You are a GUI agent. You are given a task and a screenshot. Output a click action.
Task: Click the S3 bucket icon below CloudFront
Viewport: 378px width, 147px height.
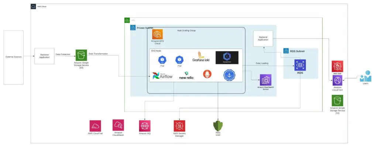337,100
